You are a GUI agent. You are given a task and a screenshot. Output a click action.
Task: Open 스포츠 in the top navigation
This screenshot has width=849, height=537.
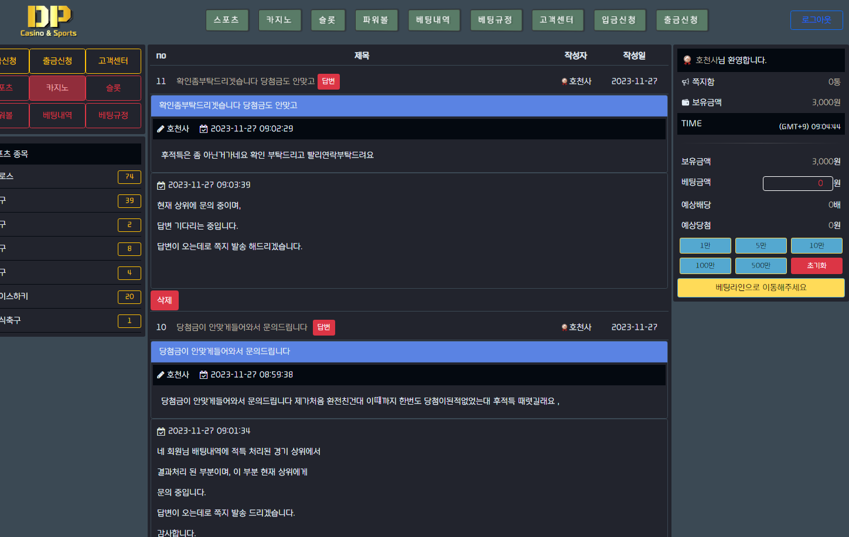(227, 20)
